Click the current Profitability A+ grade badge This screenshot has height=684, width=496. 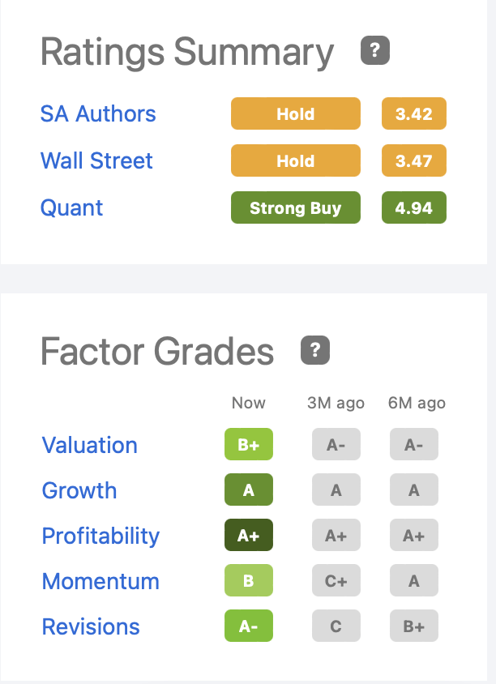tap(249, 536)
